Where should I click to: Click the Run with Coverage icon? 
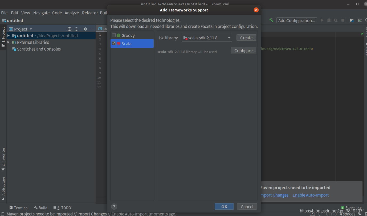[x=336, y=20]
